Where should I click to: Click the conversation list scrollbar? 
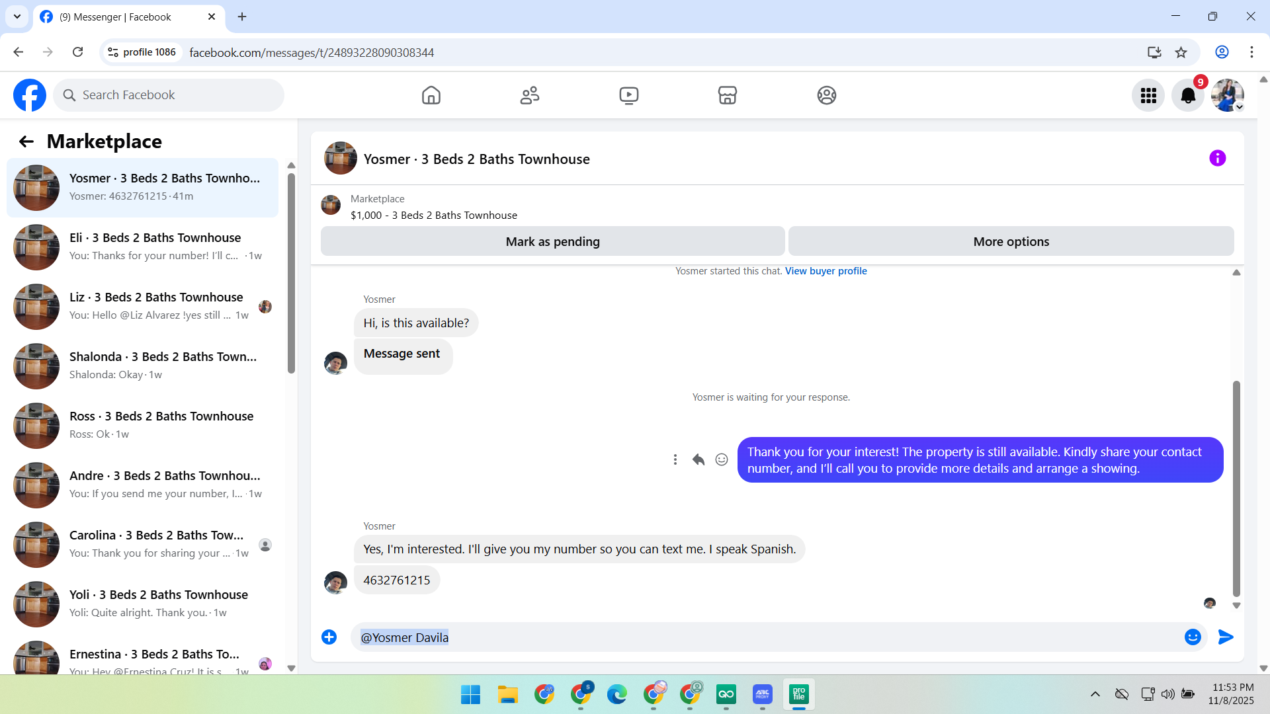[x=291, y=274]
